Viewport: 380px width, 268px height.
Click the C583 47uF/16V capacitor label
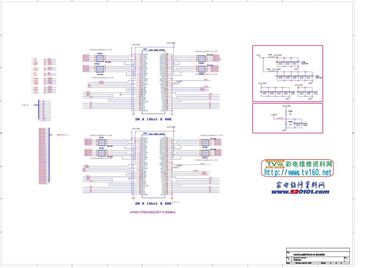pyautogui.click(x=305, y=63)
